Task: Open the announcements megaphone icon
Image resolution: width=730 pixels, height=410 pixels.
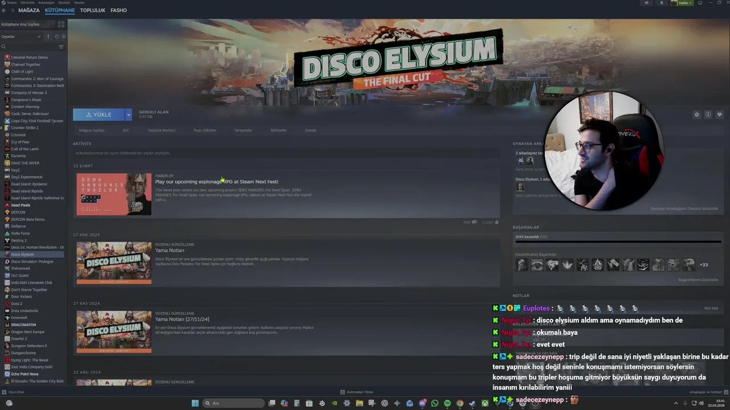Action: coord(646,3)
